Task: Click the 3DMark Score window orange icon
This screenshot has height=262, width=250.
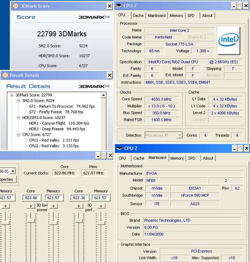Action: (x=15, y=6)
